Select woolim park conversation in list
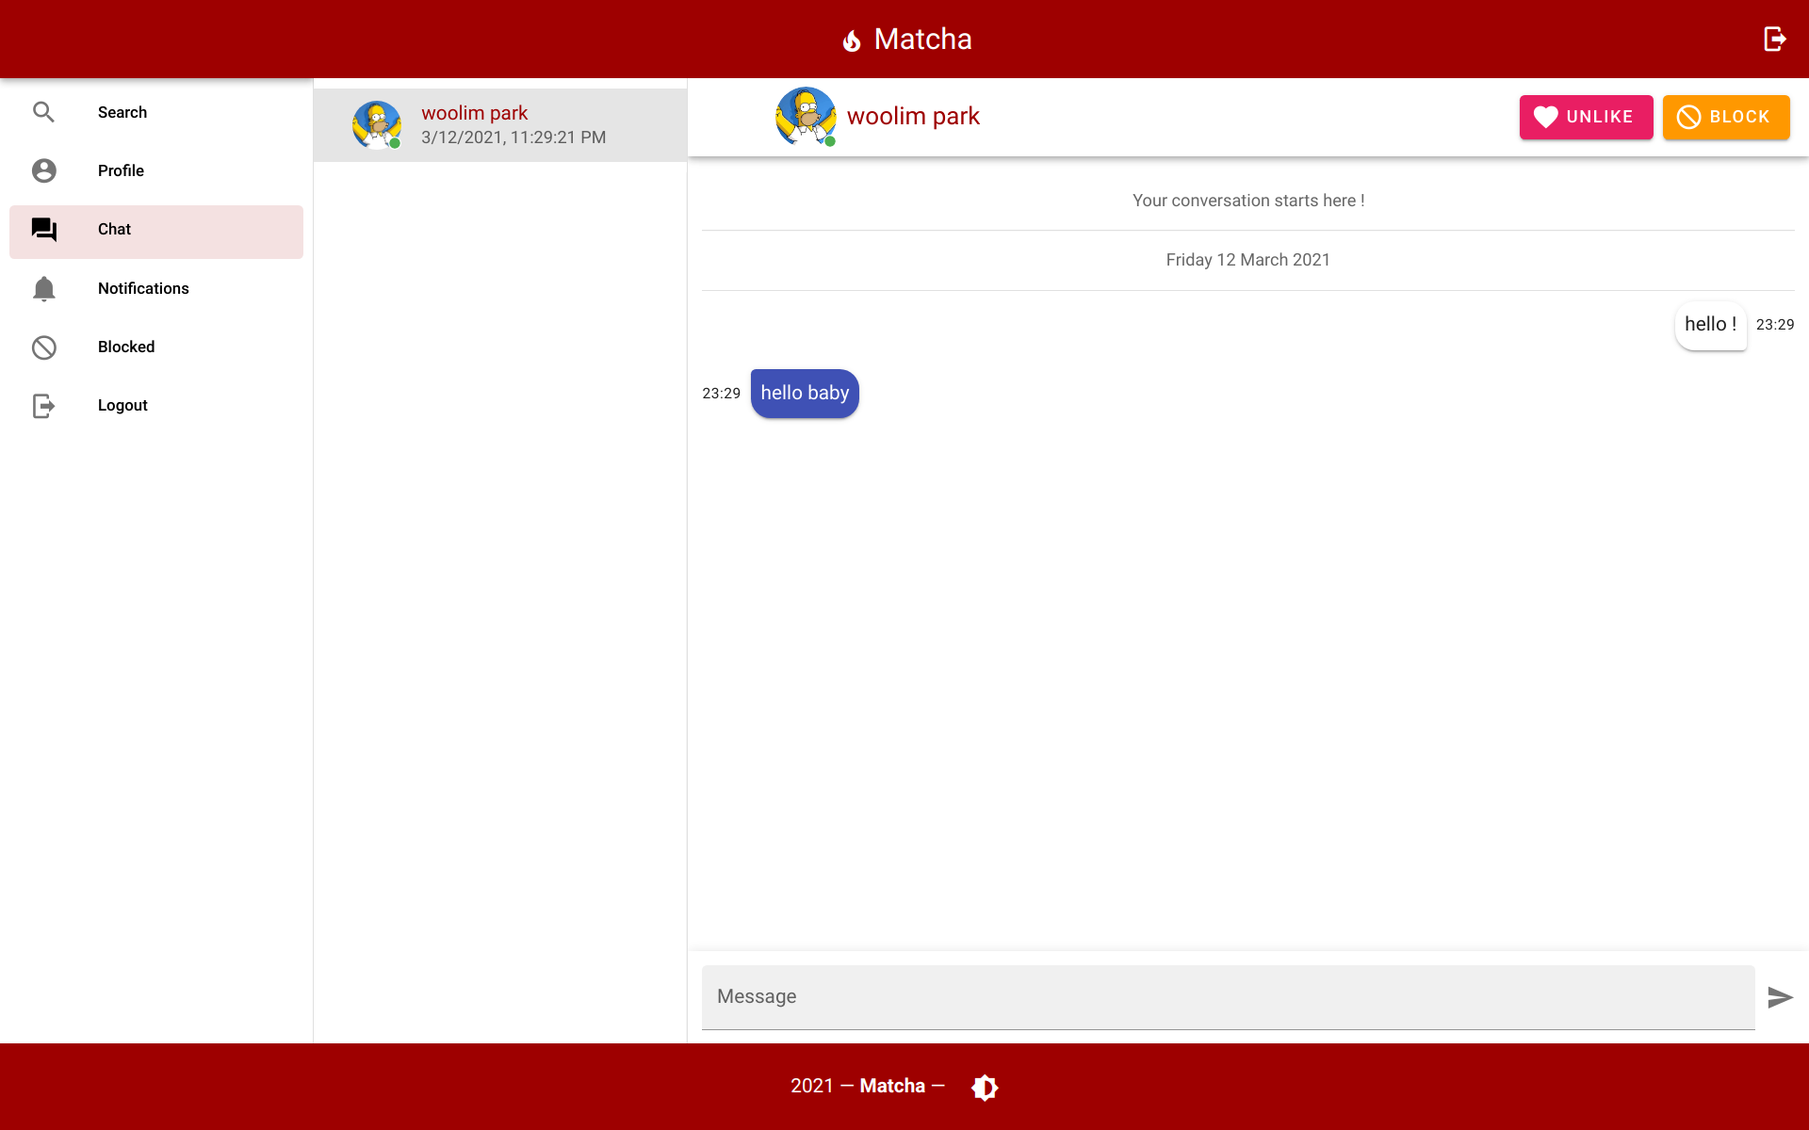 click(499, 125)
